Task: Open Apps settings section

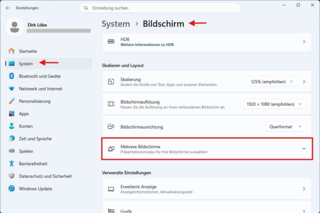Action: pos(49,114)
